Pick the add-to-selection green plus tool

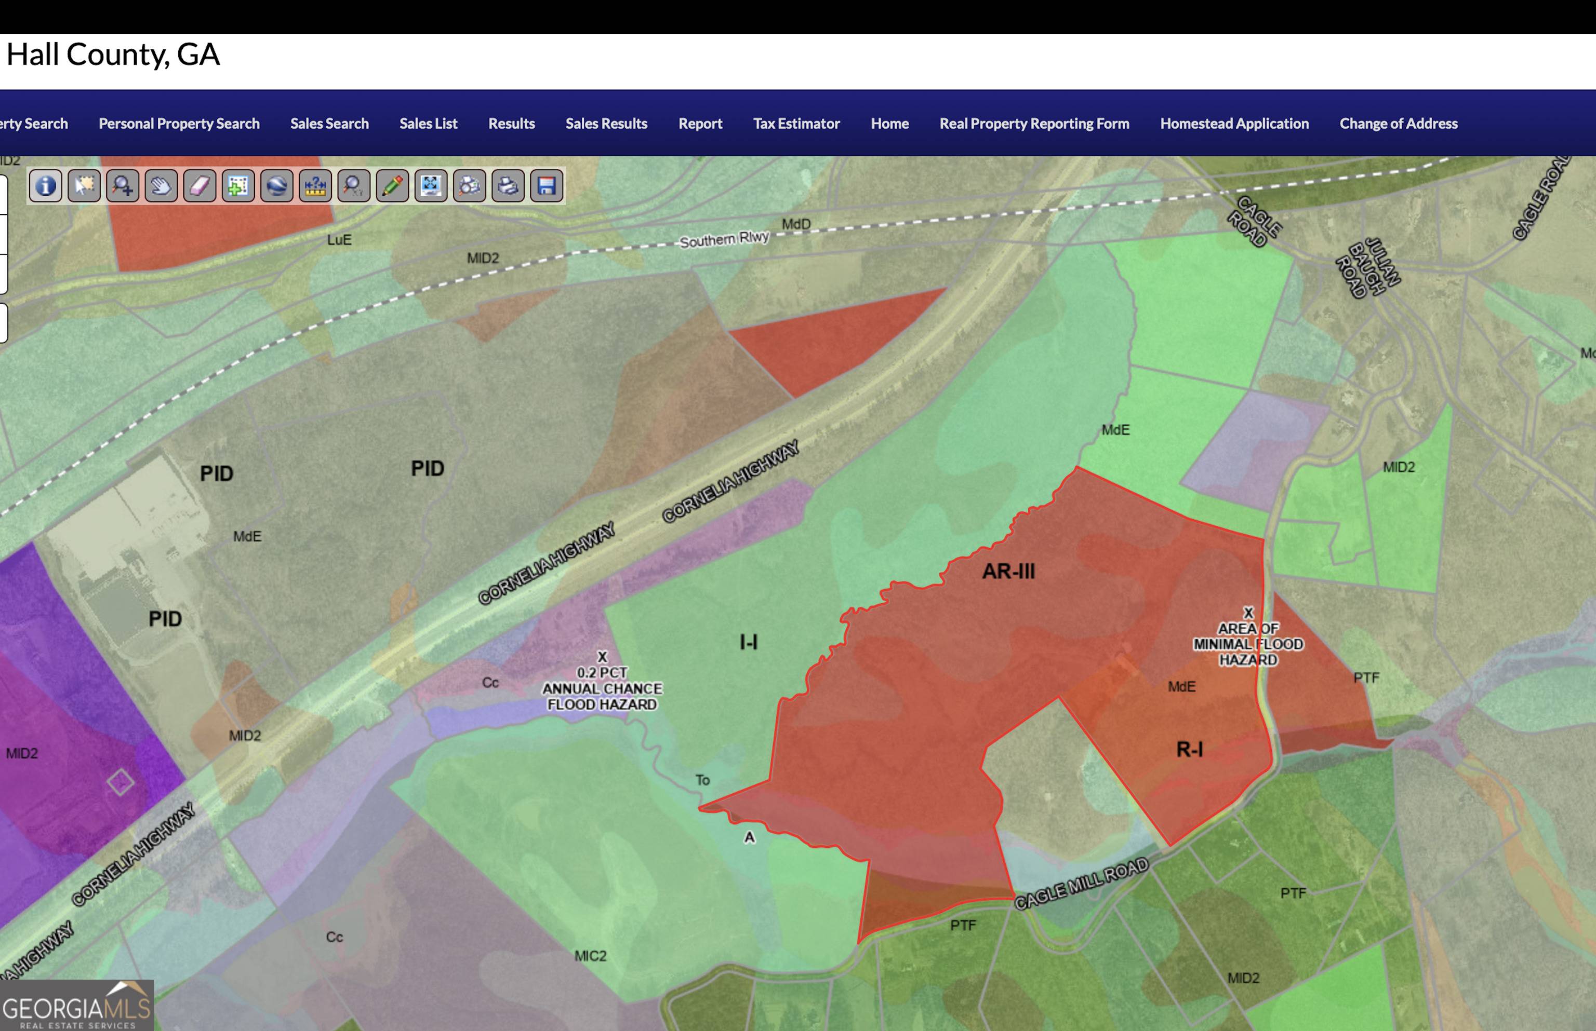[238, 186]
